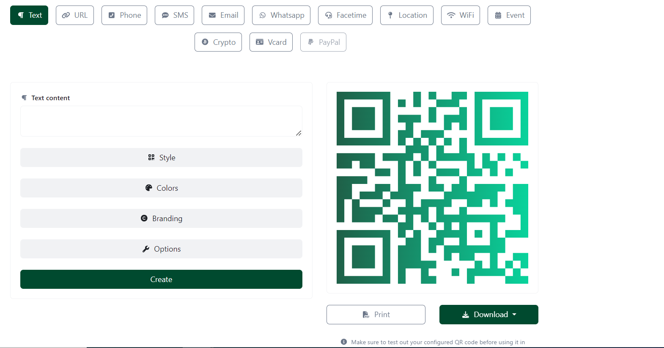Select the PayPal QR type tab
The image size is (664, 348).
[323, 42]
